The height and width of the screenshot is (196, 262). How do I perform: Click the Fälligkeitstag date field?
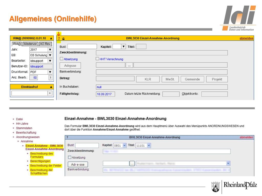pyautogui.click(x=105, y=94)
